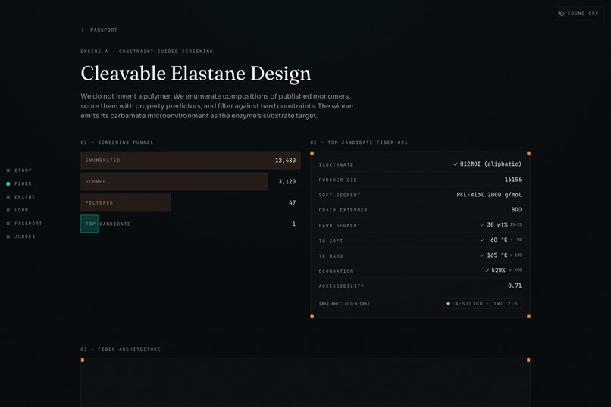Click the 01 – Screening Funnel label
The image size is (611, 407).
117,142
